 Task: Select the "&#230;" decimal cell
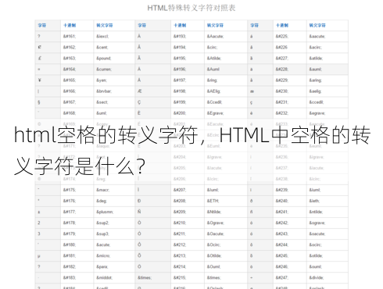pos(290,91)
